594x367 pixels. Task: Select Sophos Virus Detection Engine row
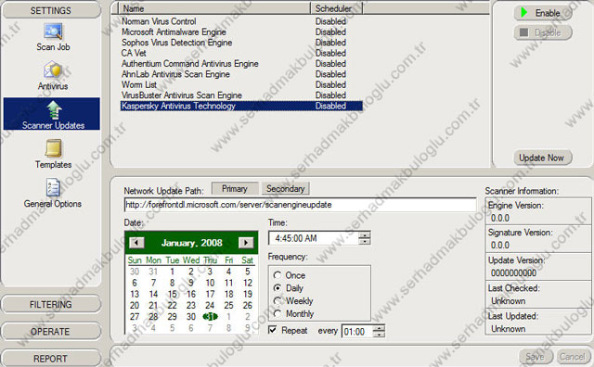241,43
